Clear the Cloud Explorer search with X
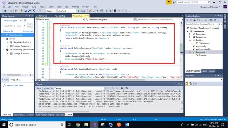This screenshot has width=228, height=128. [25, 26]
